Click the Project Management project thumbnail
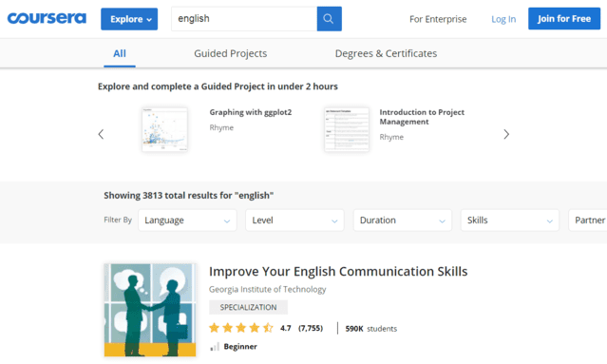607x364 pixels. pyautogui.click(x=347, y=129)
